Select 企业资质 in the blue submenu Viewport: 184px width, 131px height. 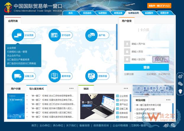[12, 48]
